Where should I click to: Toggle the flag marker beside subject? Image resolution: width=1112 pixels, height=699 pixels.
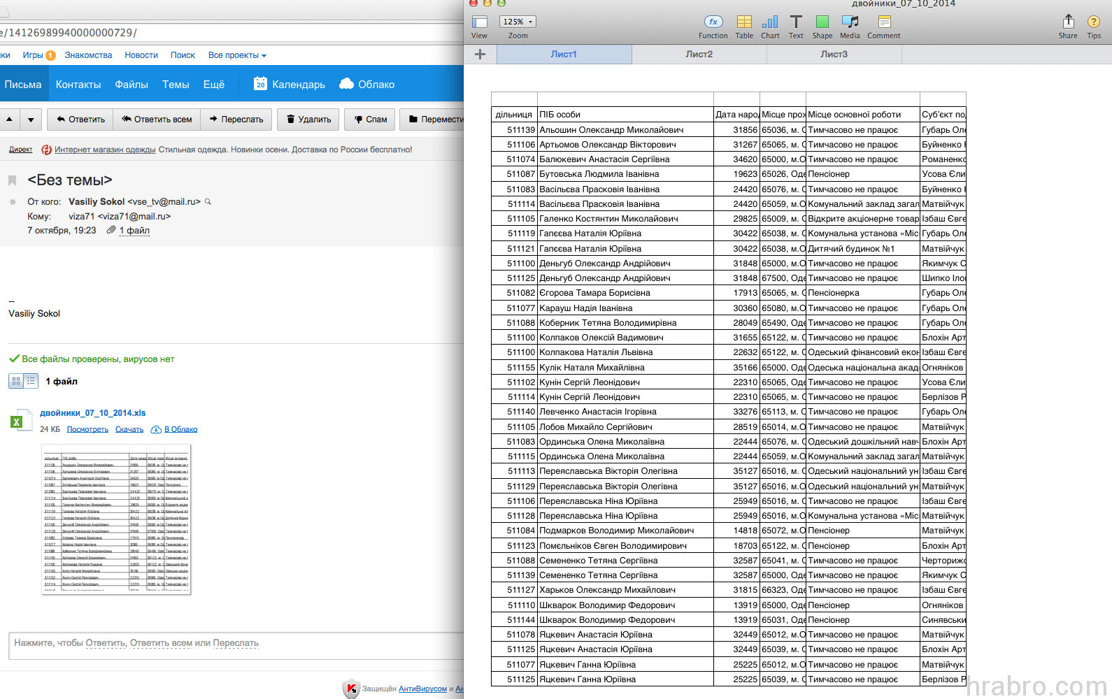point(12,181)
